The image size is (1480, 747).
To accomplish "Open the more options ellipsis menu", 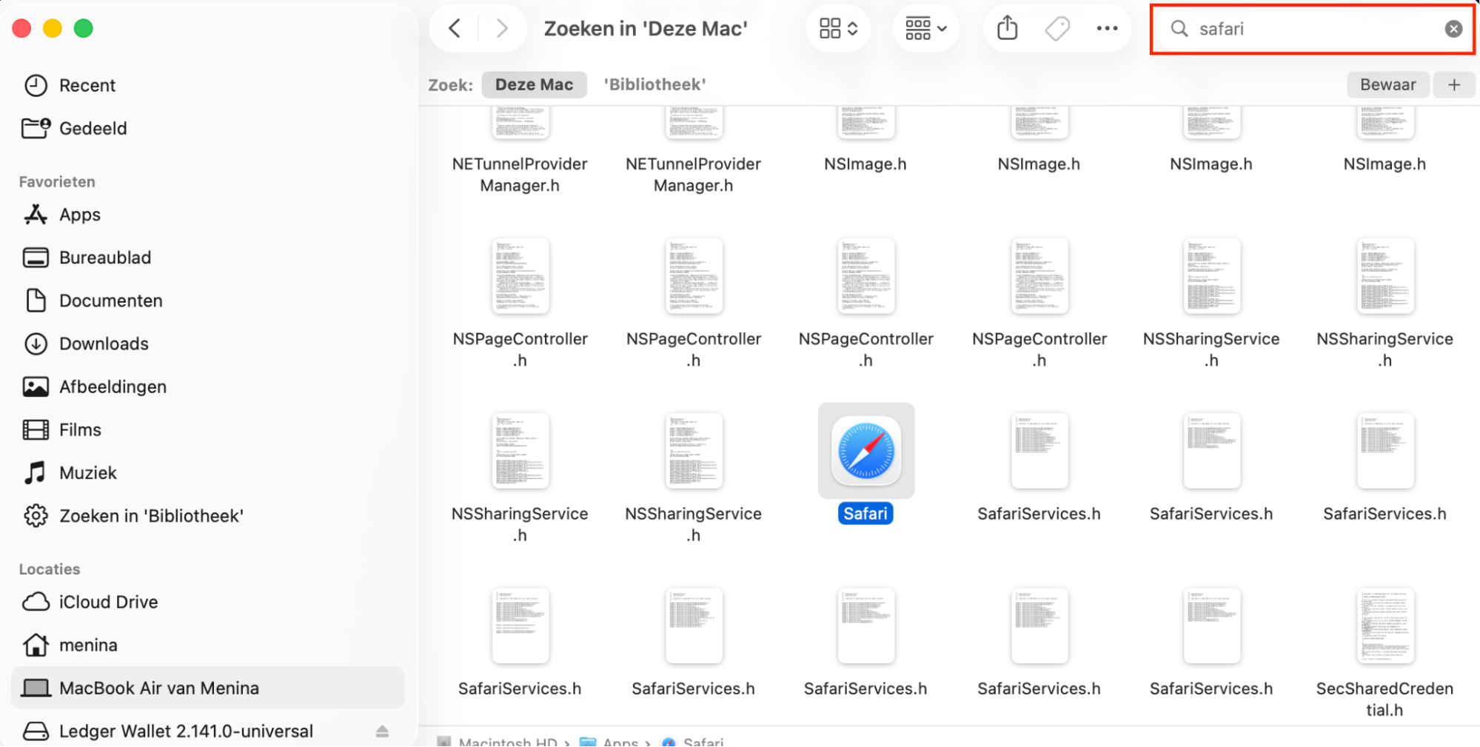I will pos(1107,28).
